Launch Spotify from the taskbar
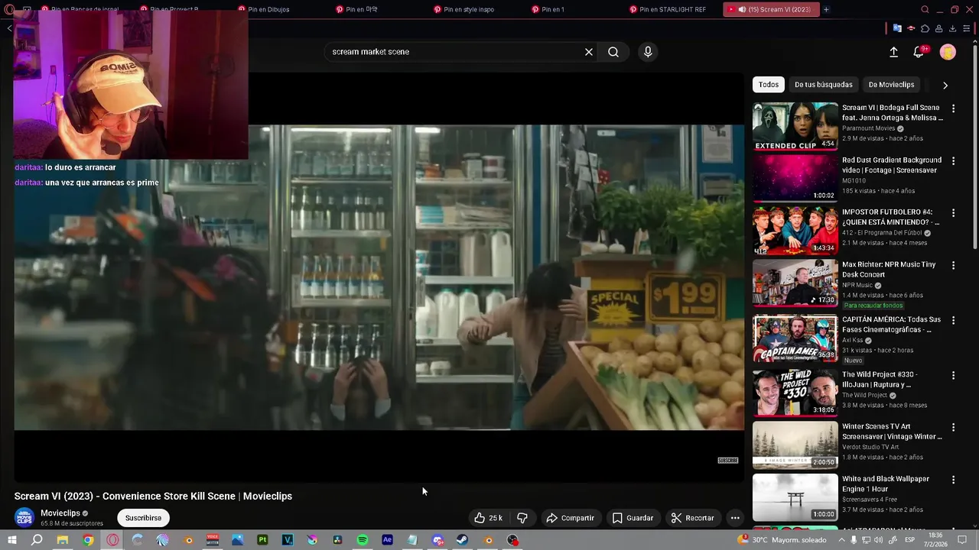This screenshot has width=979, height=550. tap(363, 540)
